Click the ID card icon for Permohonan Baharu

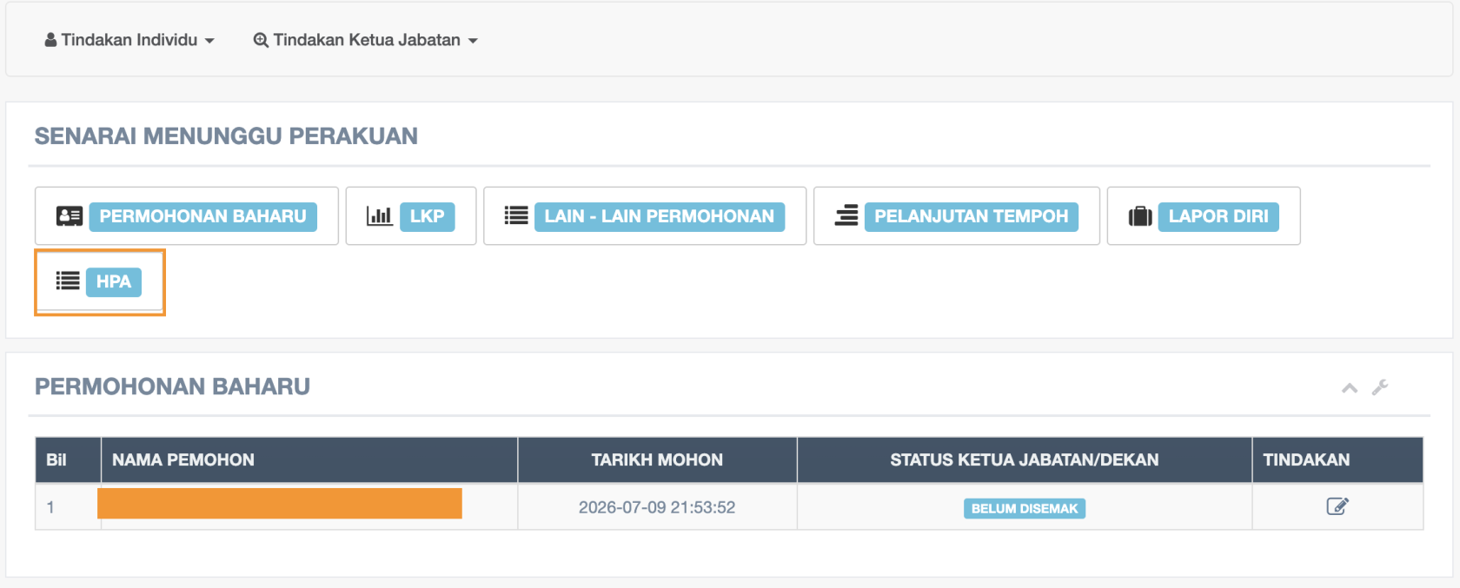tap(70, 216)
